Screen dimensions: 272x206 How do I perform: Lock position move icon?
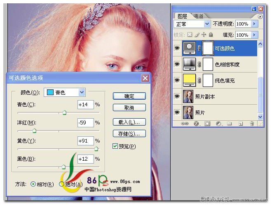pos(204,35)
